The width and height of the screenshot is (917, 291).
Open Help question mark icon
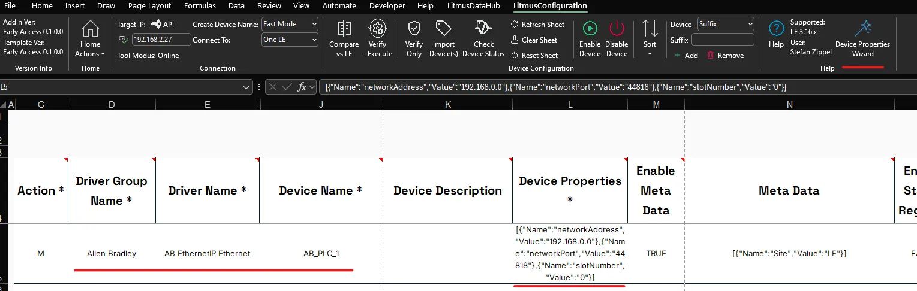click(776, 28)
